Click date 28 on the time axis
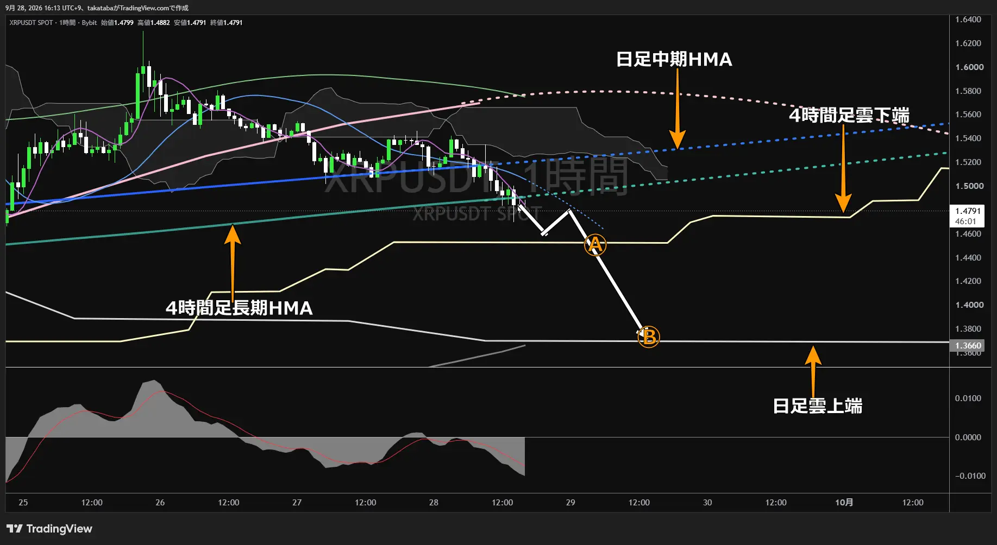The height and width of the screenshot is (545, 997). [x=434, y=503]
